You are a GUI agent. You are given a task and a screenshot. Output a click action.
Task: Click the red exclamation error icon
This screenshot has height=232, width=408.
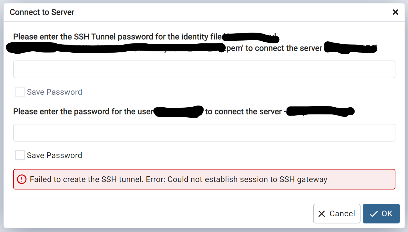click(x=21, y=179)
